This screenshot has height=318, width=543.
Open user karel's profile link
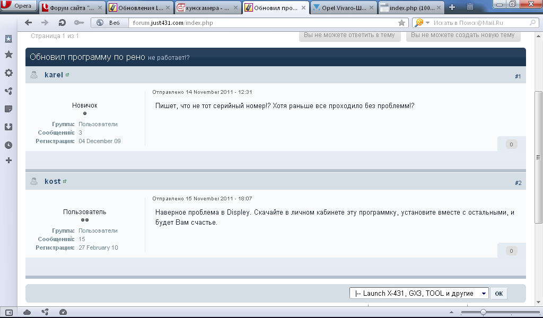(54, 75)
